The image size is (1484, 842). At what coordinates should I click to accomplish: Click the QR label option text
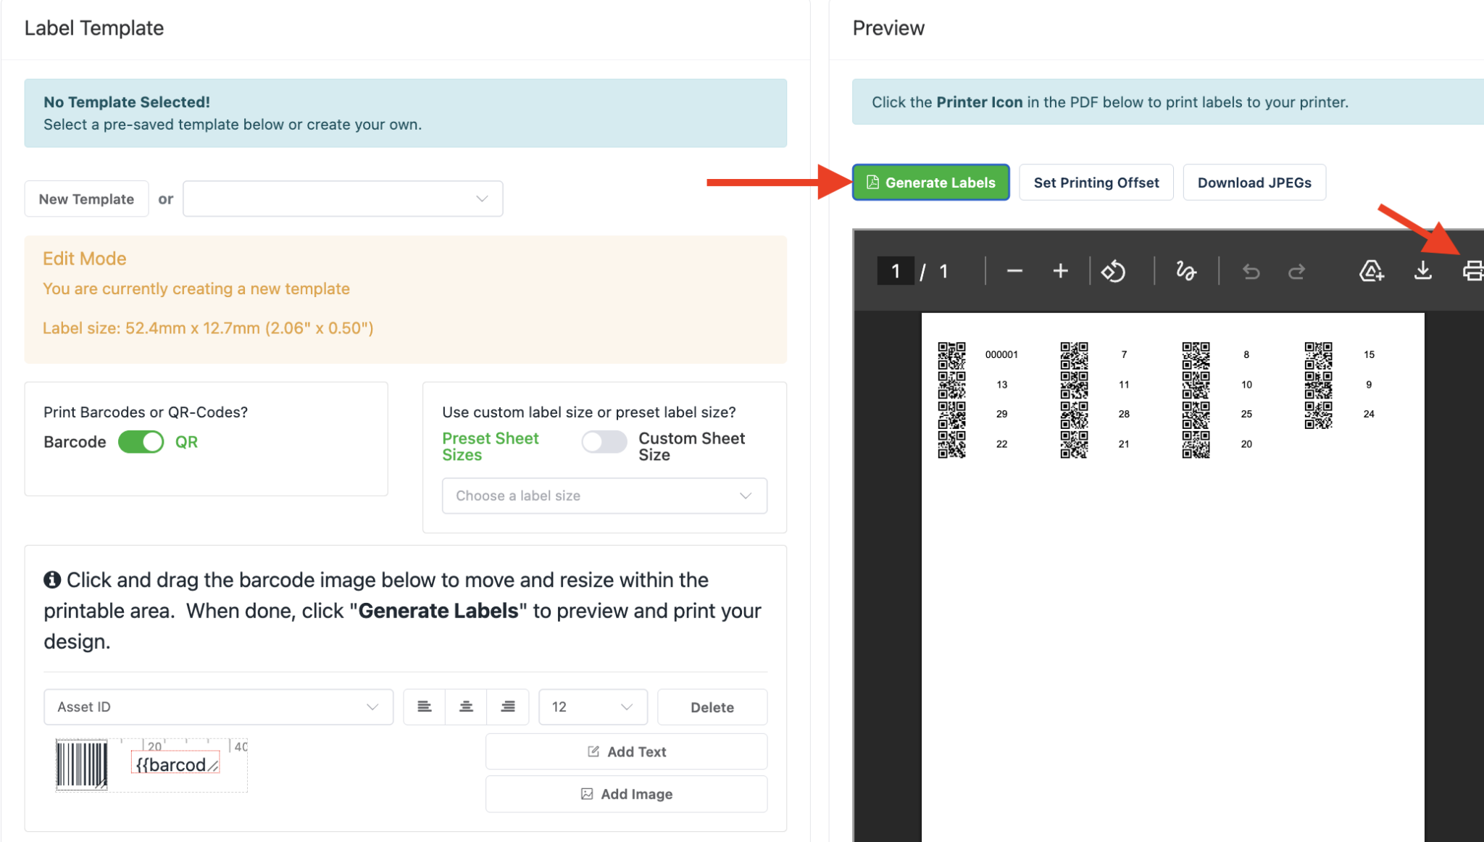tap(186, 442)
